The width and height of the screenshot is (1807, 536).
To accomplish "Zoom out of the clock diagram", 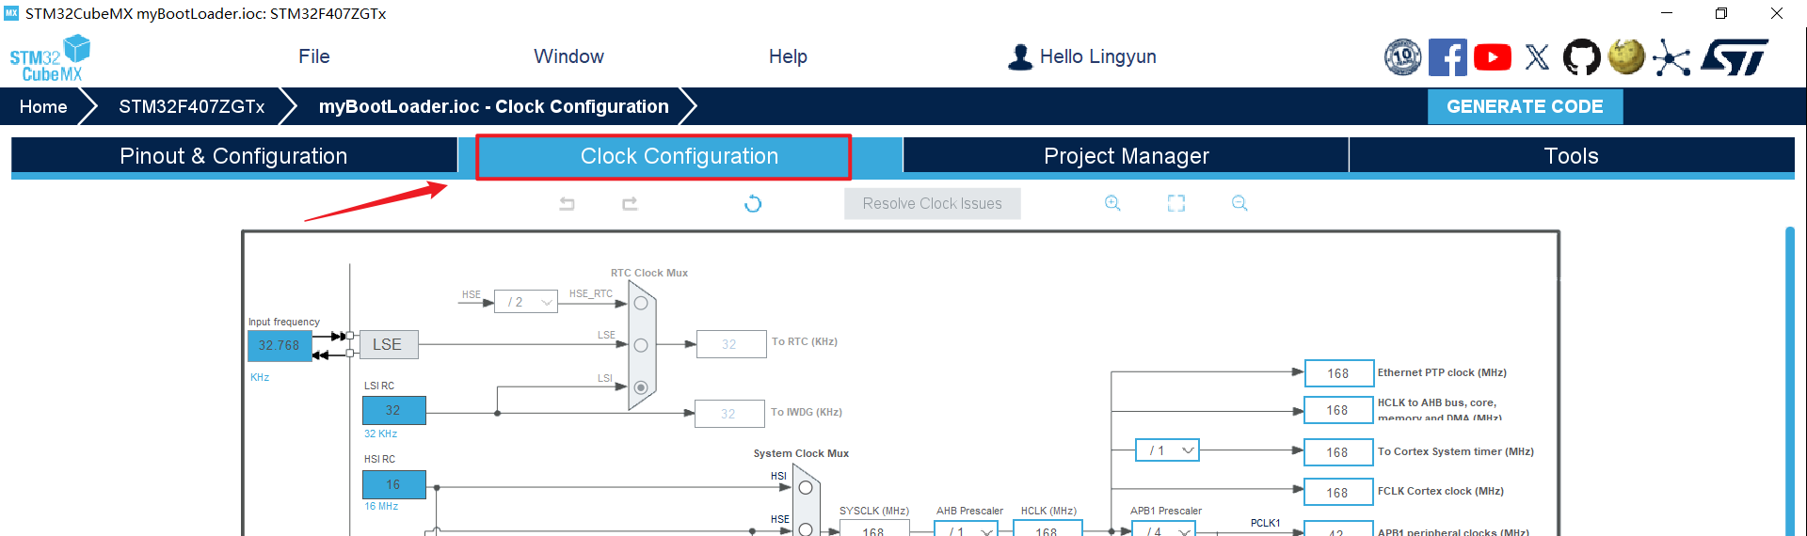I will [x=1239, y=203].
